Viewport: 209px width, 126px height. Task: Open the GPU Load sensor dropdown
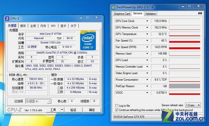pos(147,60)
